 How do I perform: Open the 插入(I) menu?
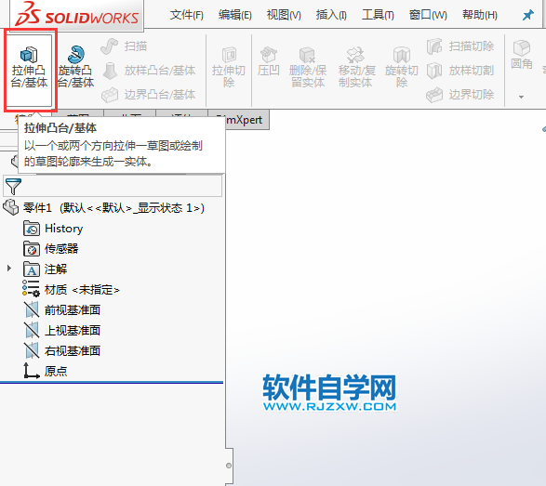click(331, 15)
